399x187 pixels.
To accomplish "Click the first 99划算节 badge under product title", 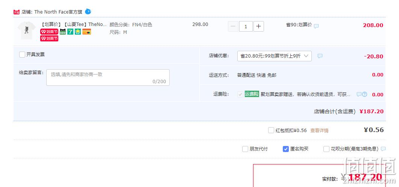I will (x=49, y=32).
